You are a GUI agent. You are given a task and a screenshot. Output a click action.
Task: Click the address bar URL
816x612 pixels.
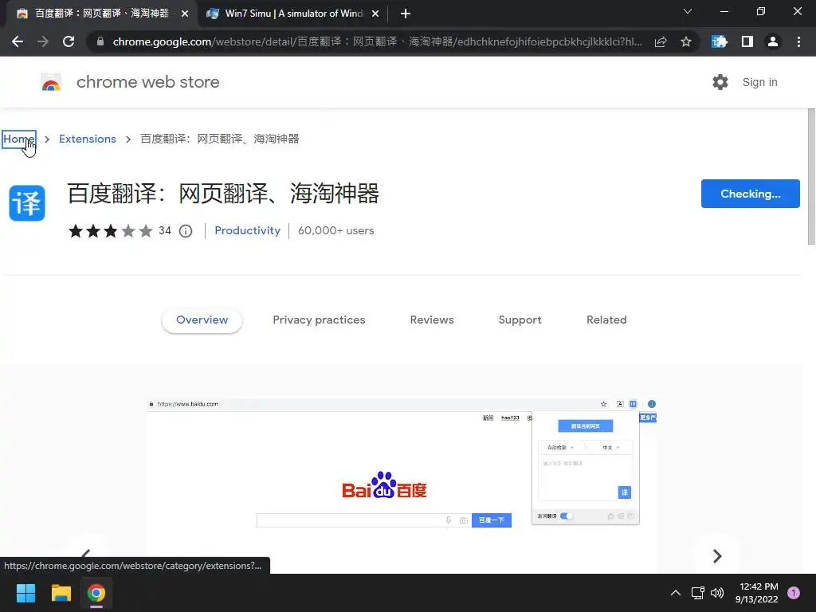tap(377, 41)
